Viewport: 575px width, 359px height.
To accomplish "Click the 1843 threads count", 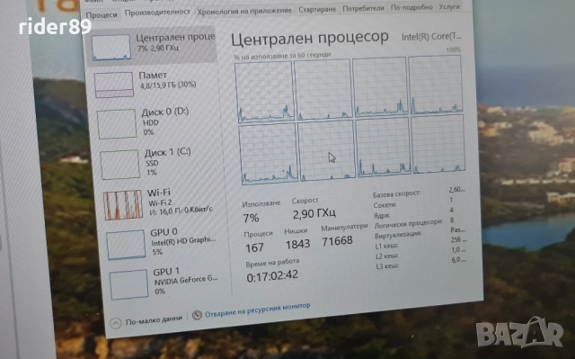I will coord(297,244).
